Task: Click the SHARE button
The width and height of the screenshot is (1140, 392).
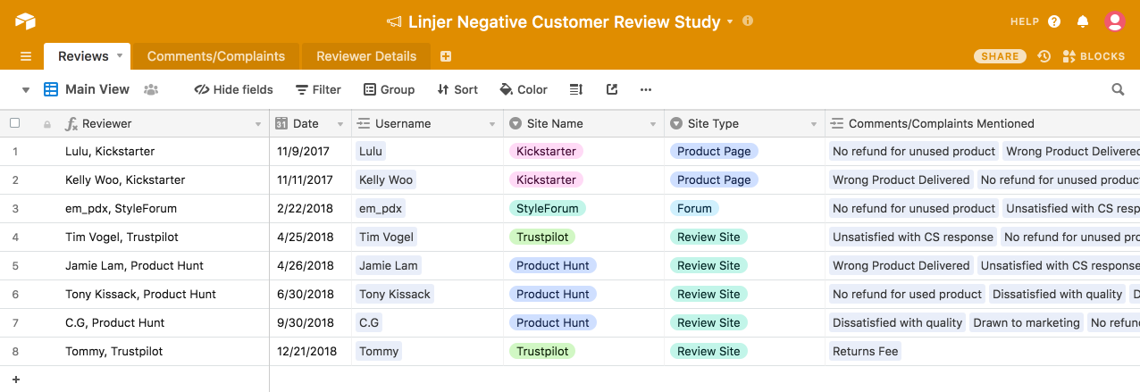Action: pyautogui.click(x=1000, y=56)
